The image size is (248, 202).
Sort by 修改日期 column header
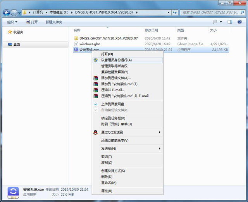coord(151,30)
